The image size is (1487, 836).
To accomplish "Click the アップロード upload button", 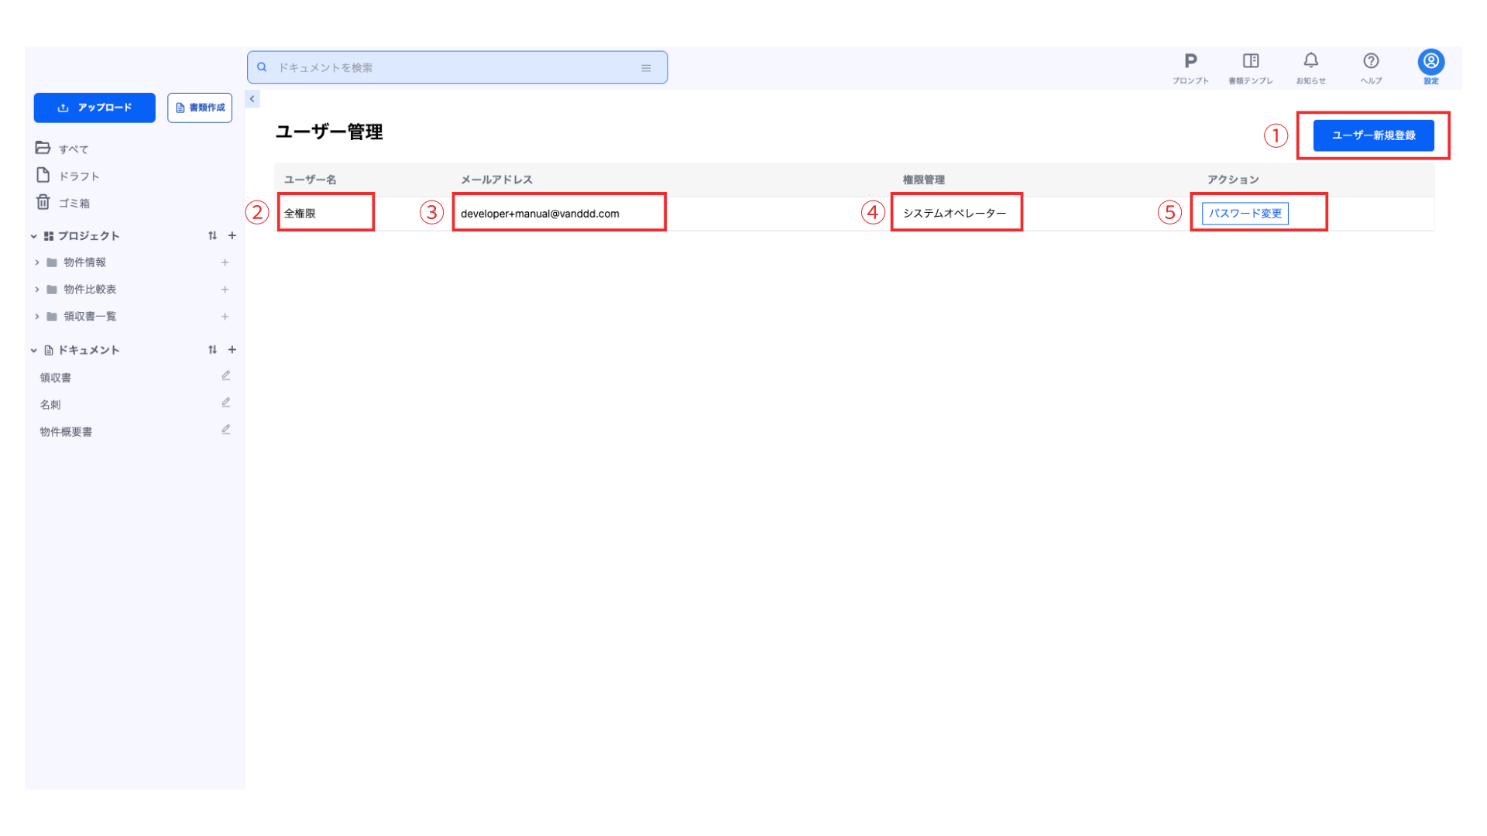I will 94,108.
